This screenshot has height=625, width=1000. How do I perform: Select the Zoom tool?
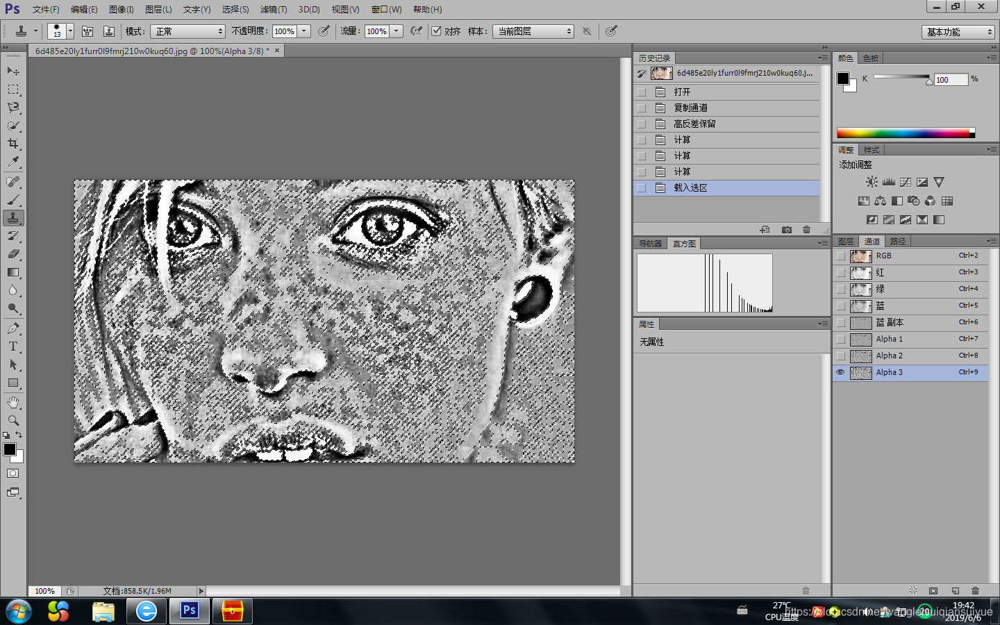click(x=13, y=421)
